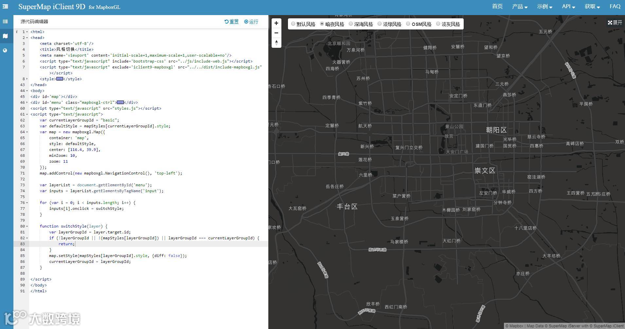Click the 西红门南桥 label on the map
The image size is (625, 329).
396,307
